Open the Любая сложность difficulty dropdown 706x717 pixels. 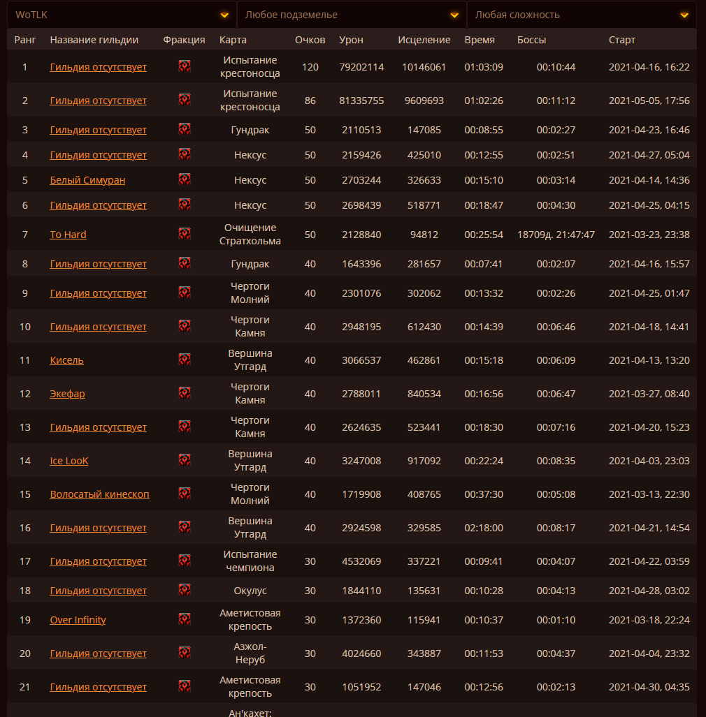(x=582, y=15)
